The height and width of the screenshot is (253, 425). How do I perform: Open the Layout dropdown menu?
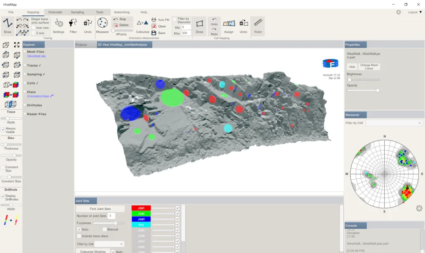click(x=415, y=12)
